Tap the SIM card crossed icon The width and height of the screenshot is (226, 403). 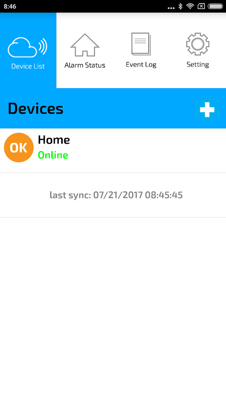(x=201, y=7)
